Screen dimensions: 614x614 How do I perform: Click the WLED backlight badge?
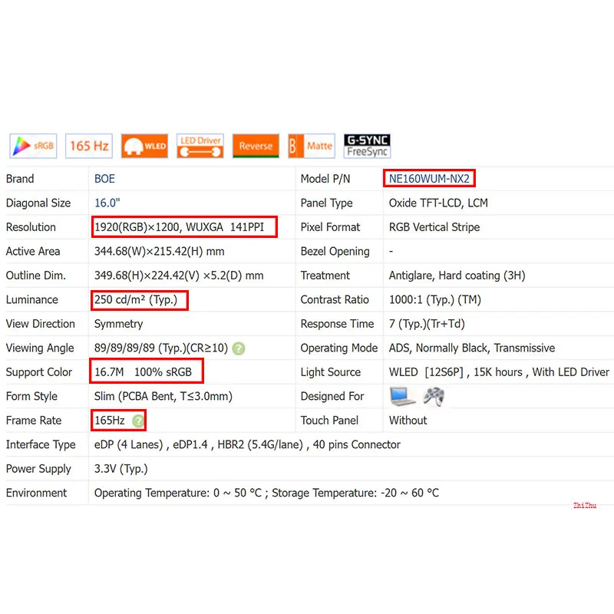[144, 146]
